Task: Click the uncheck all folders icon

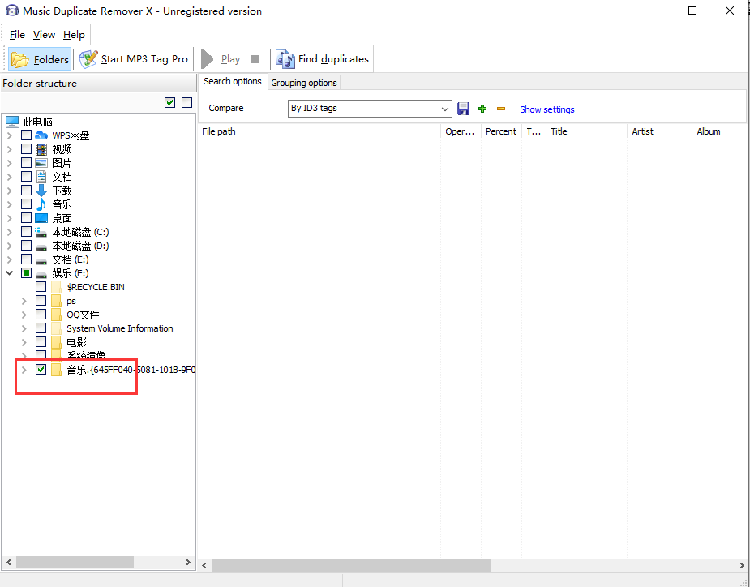Action: [186, 102]
